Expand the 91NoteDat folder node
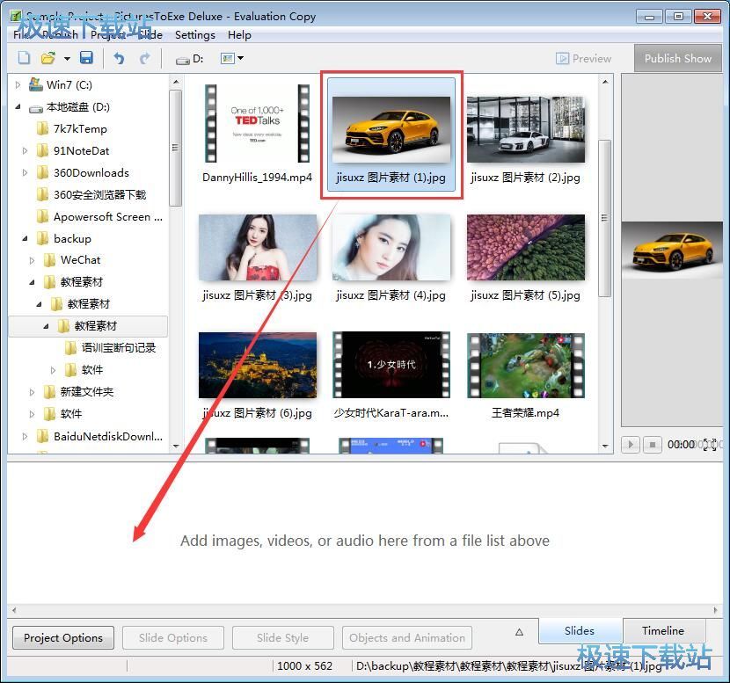 tap(26, 151)
